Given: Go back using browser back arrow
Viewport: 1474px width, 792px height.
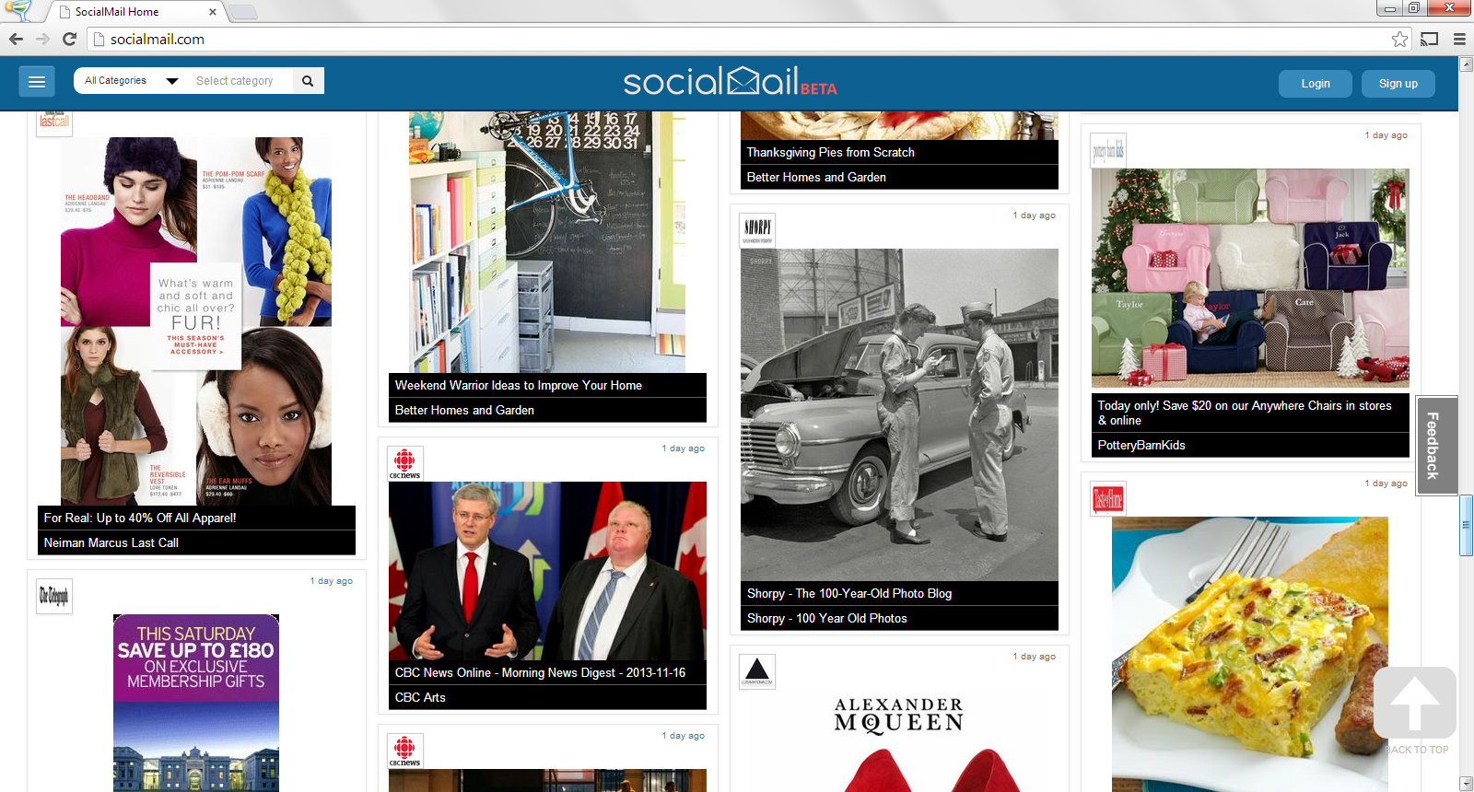Looking at the screenshot, I should coord(16,39).
